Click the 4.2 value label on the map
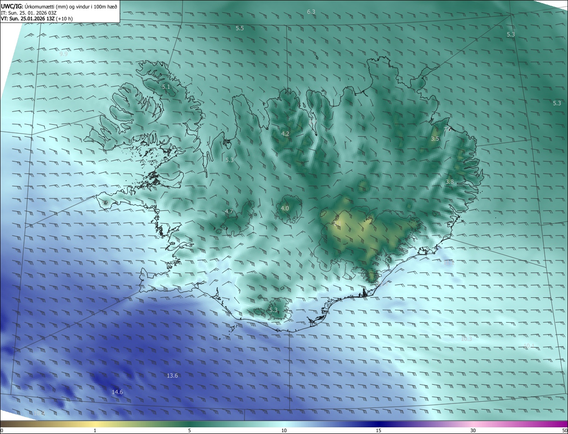This screenshot has width=568, height=434. [x=285, y=134]
